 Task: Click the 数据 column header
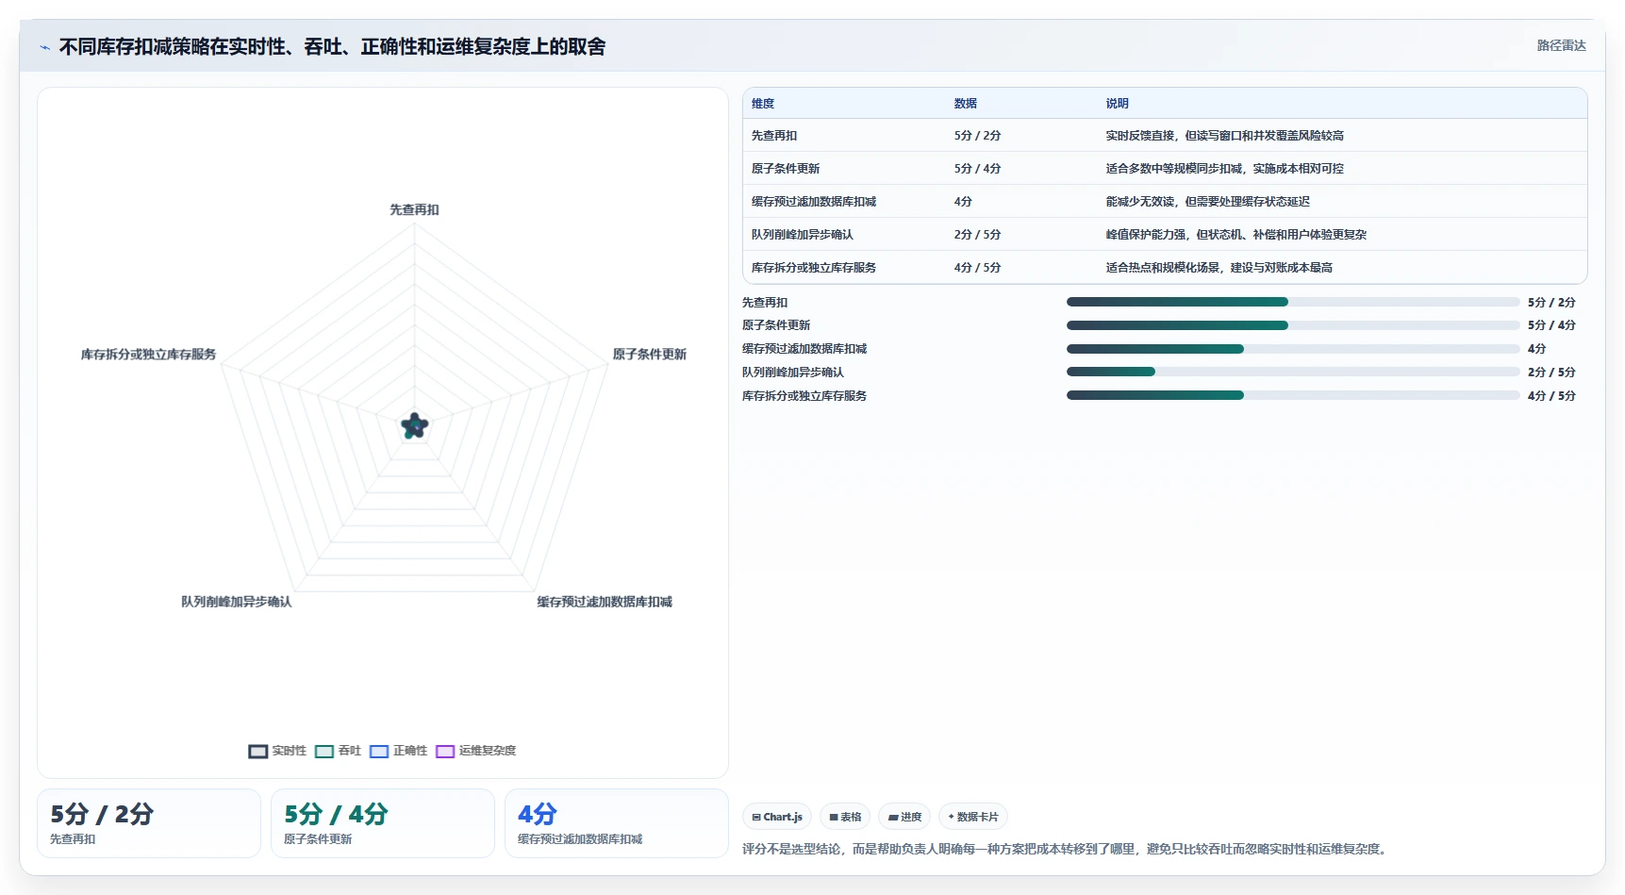point(966,104)
